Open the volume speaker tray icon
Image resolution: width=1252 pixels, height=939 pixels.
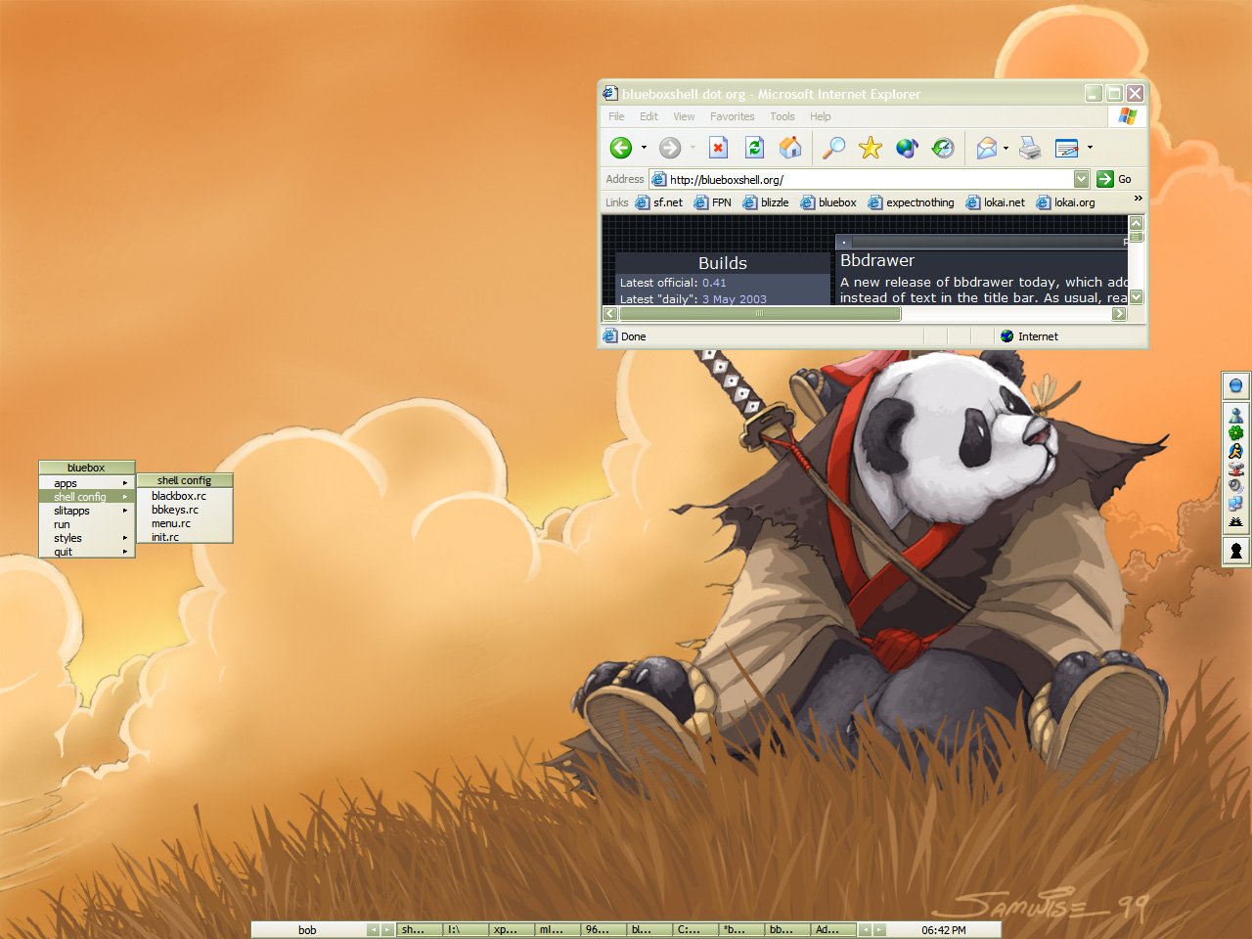[1235, 486]
